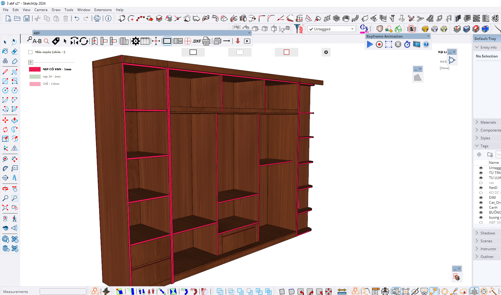Viewport: 501px width, 295px height.
Task: Click the Model Info icon
Action: [108, 19]
